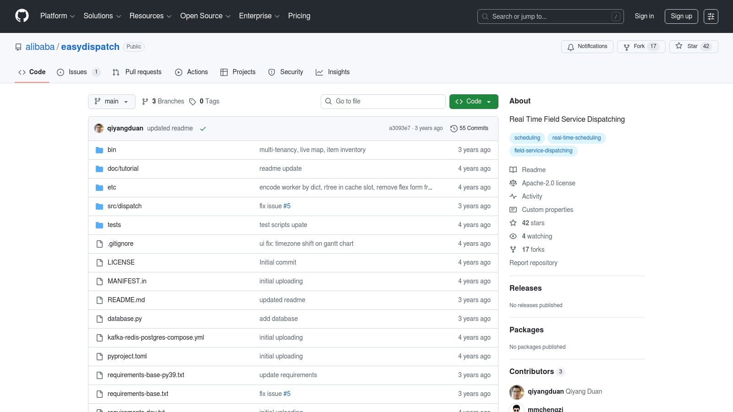Viewport: 733px width, 412px height.
Task: Click the Go to file search field
Action: [383, 102]
